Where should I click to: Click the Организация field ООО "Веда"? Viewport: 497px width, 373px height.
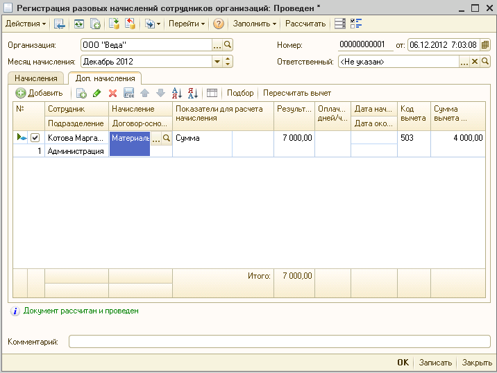click(146, 45)
